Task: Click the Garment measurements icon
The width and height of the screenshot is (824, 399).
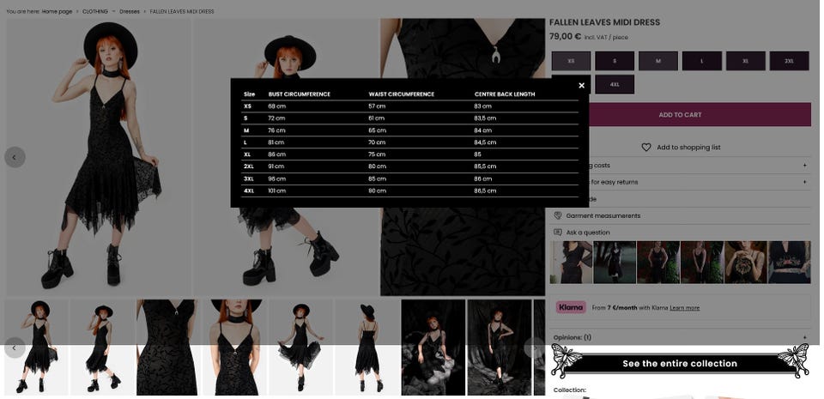Action: pyautogui.click(x=558, y=215)
